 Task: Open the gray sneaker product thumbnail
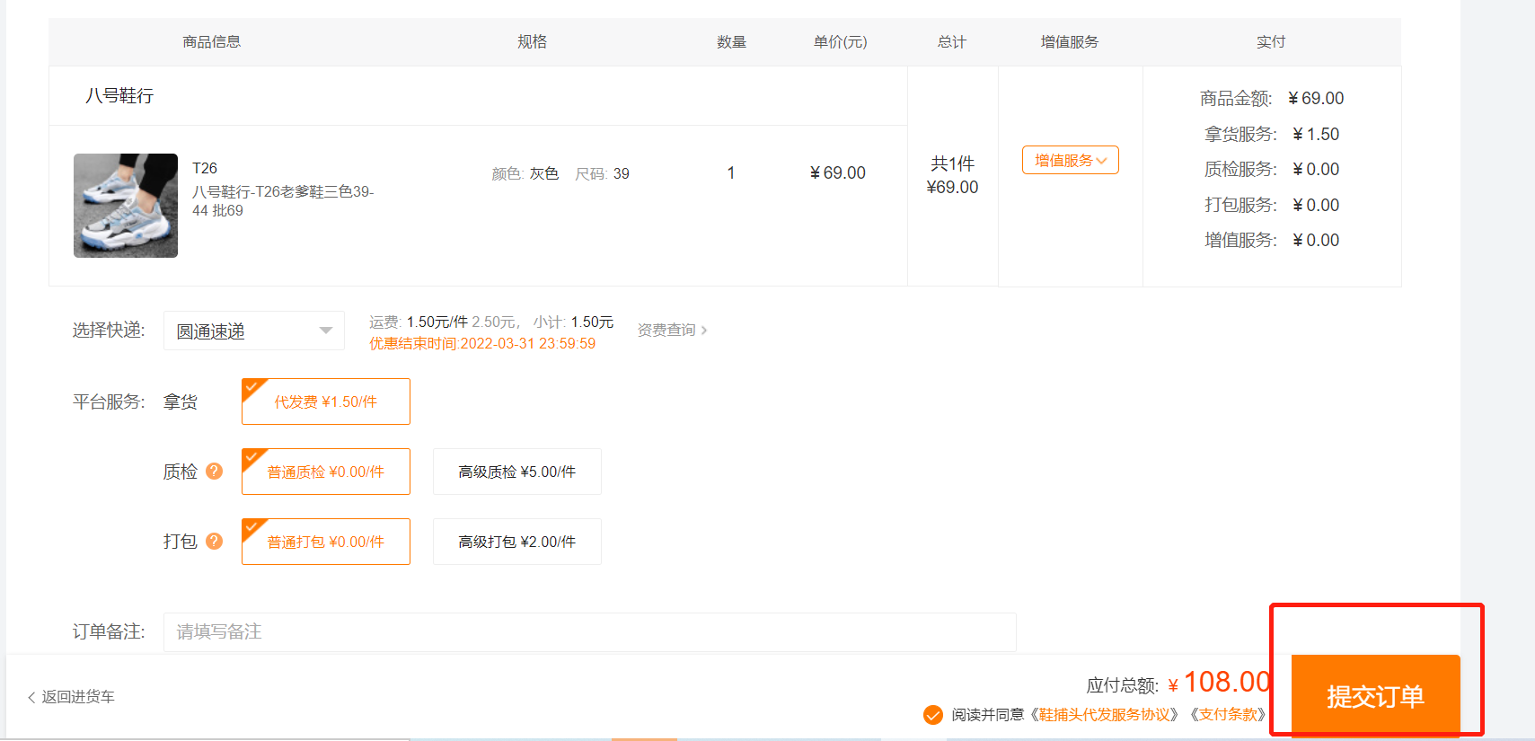tap(126, 206)
